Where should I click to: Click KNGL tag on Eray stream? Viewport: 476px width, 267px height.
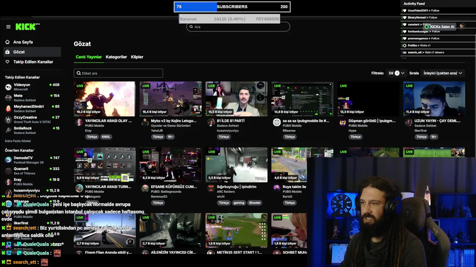coord(106,137)
